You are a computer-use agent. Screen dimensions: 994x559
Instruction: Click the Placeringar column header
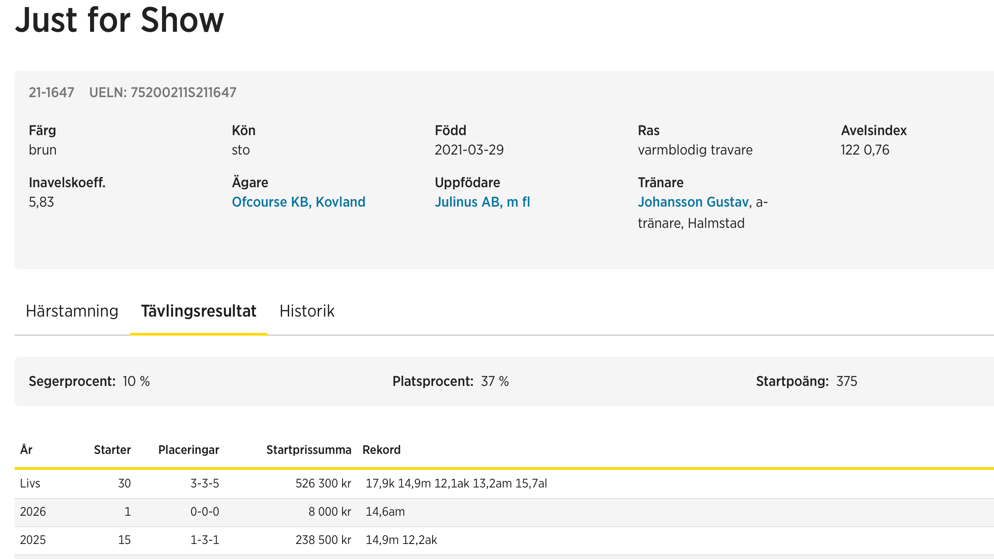coord(188,450)
